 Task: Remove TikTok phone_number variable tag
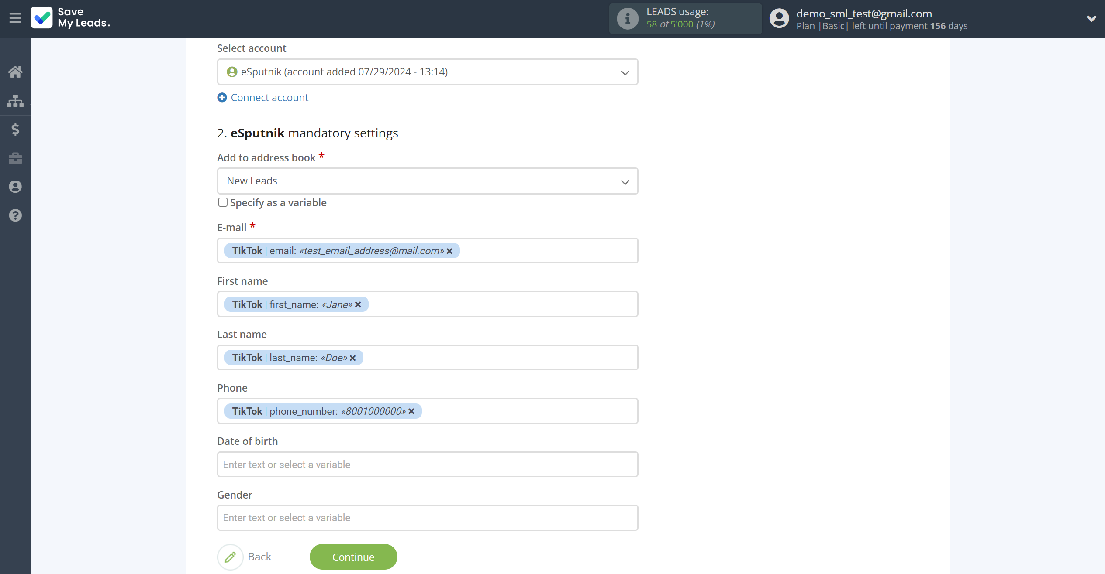[x=412, y=411]
